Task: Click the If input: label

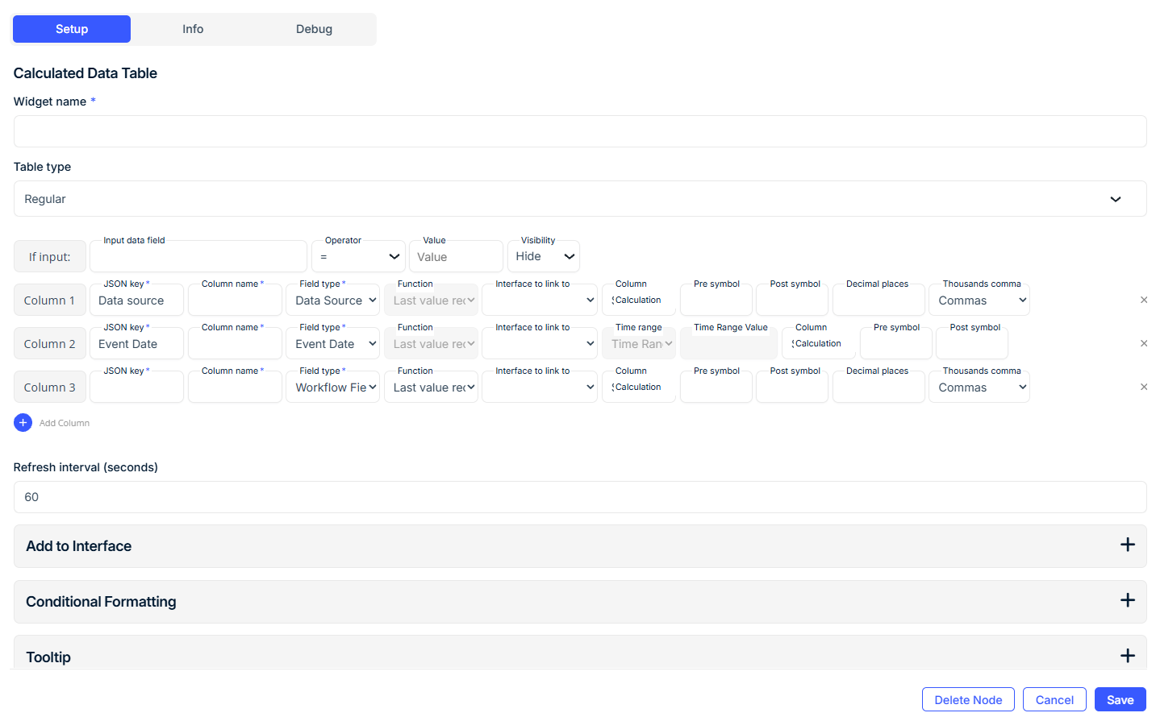Action: (49, 256)
